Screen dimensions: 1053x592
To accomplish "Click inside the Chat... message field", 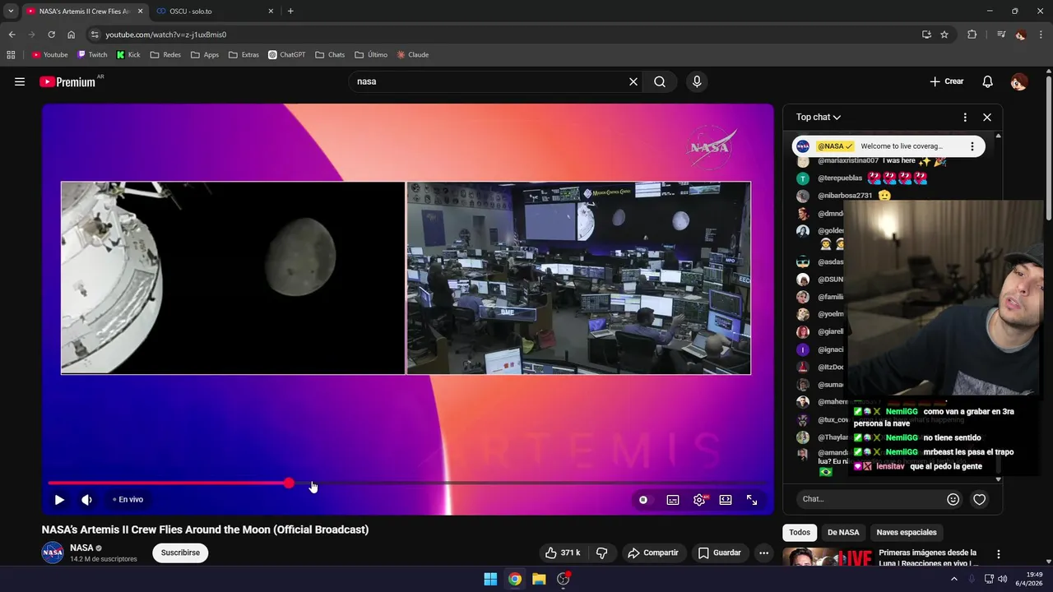I will [869, 499].
